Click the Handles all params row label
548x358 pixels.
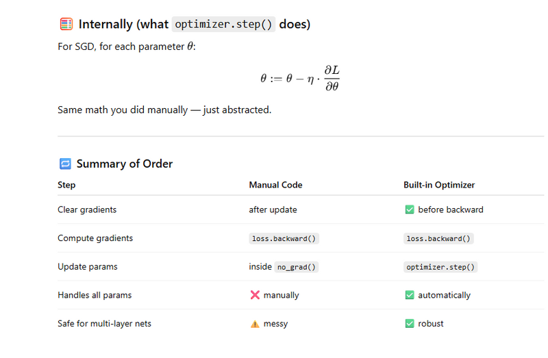point(95,295)
